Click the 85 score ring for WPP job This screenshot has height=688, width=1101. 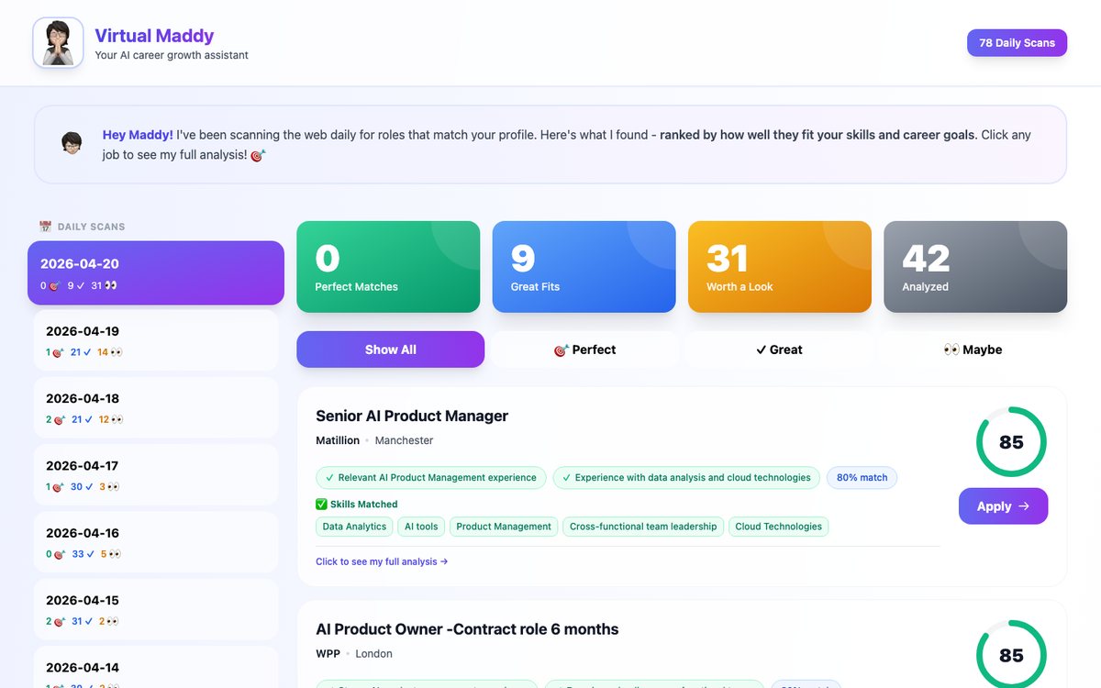[x=1011, y=655]
